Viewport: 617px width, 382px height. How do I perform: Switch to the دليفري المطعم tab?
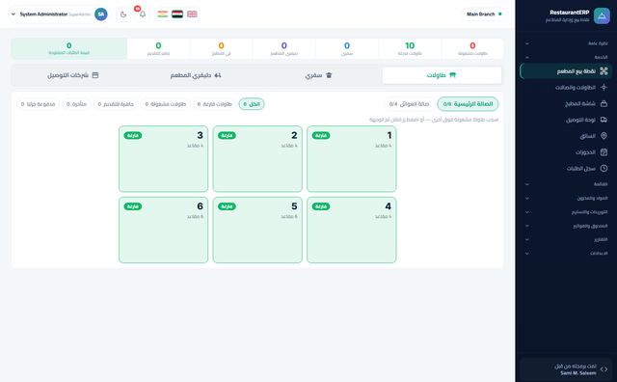coord(196,75)
